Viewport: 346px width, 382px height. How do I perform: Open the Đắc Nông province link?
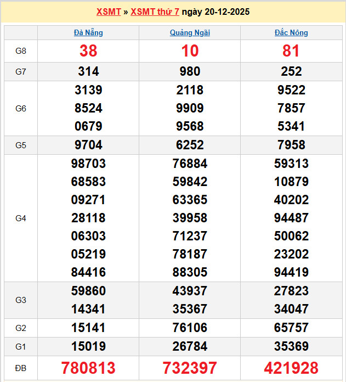pyautogui.click(x=291, y=32)
